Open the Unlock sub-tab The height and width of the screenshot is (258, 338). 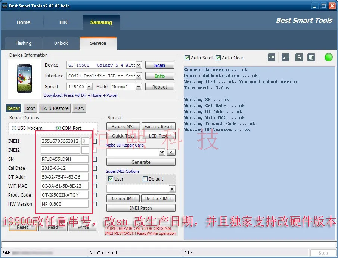pyautogui.click(x=61, y=43)
